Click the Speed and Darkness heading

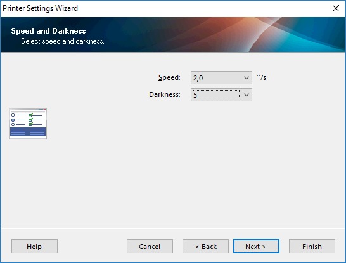pos(48,31)
